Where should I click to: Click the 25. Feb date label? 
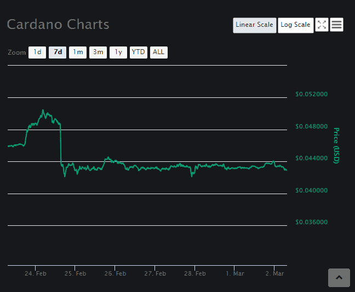pyautogui.click(x=76, y=273)
